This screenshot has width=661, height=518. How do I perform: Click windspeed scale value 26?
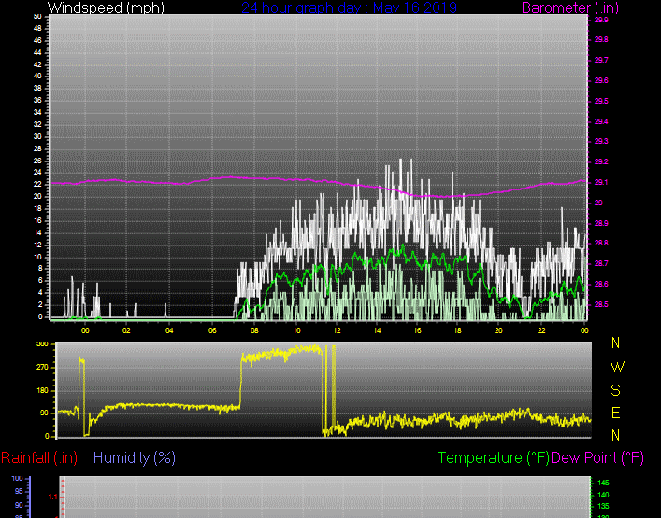pyautogui.click(x=37, y=161)
